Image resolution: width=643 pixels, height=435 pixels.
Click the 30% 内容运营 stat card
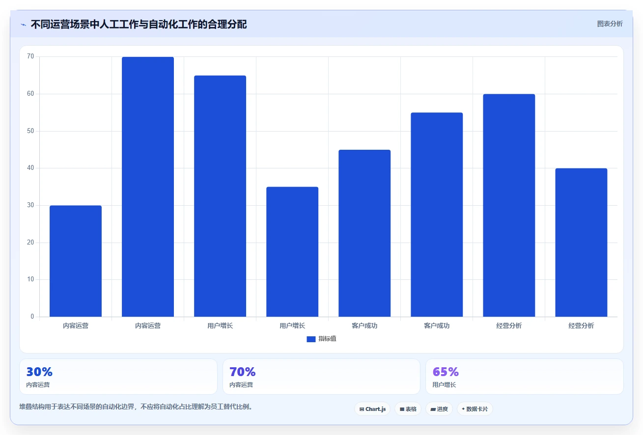[118, 377]
